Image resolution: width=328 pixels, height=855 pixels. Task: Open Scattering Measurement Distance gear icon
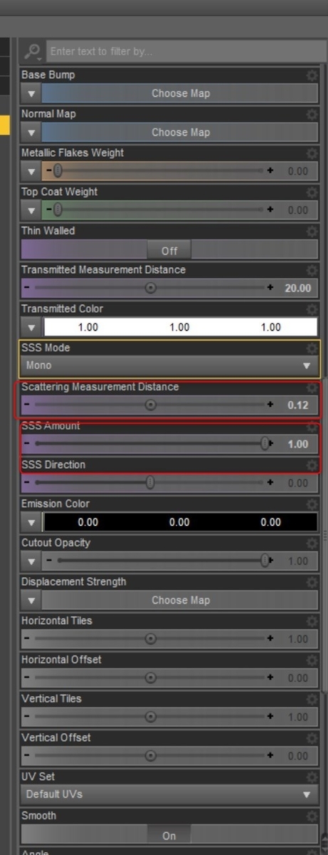click(312, 388)
